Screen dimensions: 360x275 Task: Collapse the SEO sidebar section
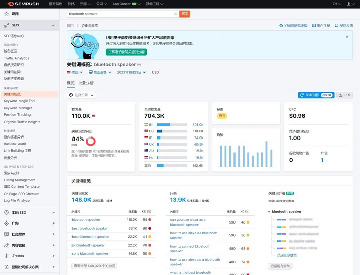(53, 25)
